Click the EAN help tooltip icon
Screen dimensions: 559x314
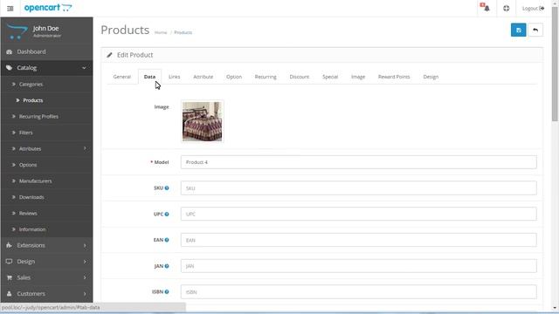pyautogui.click(x=167, y=240)
